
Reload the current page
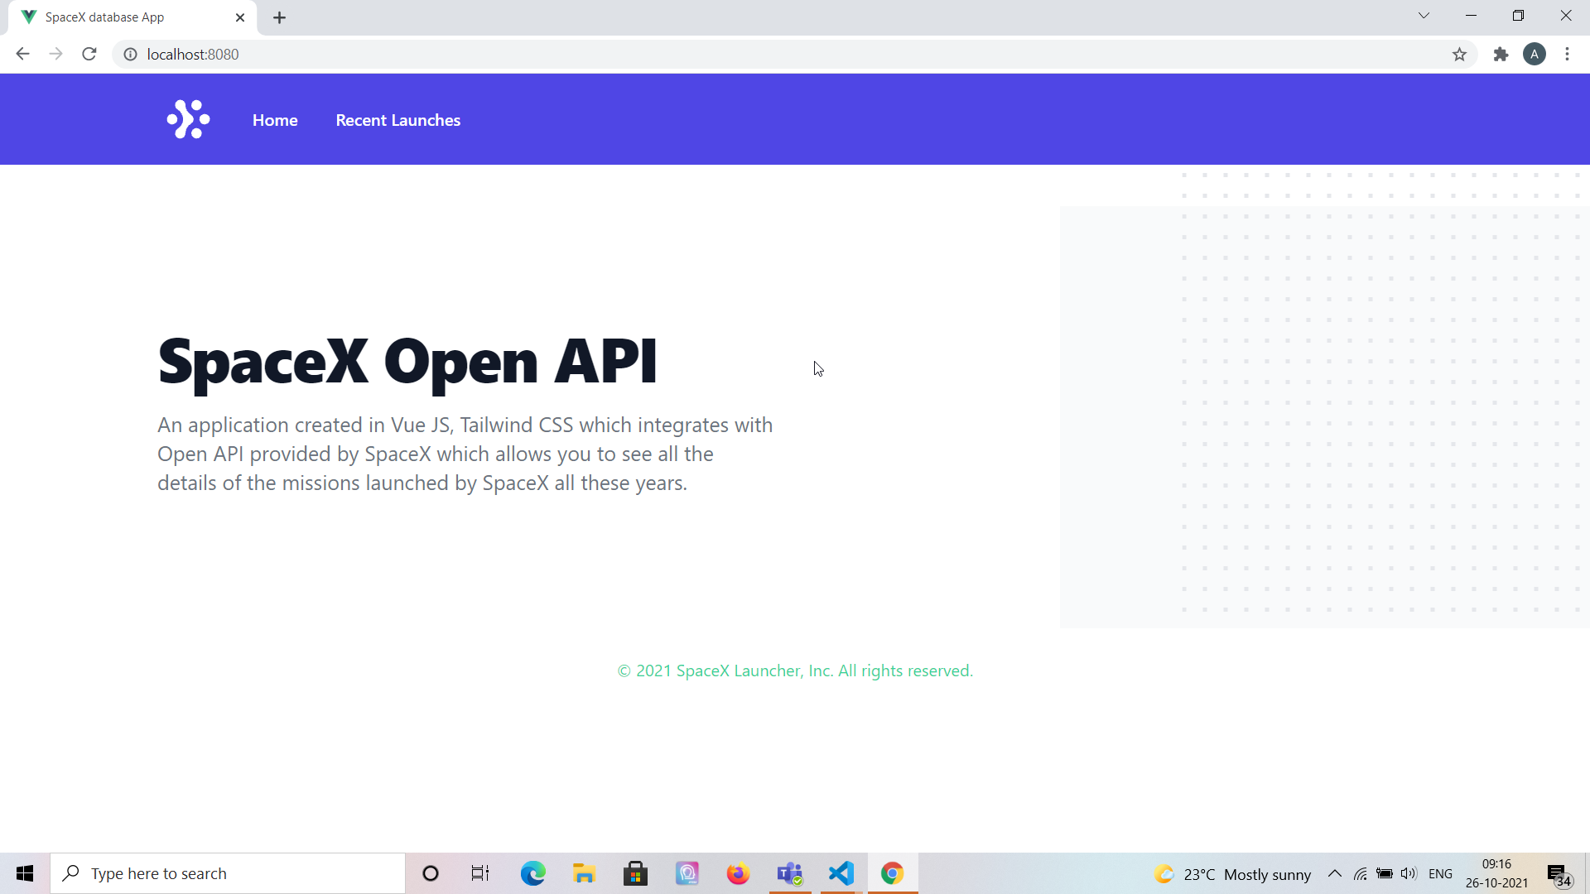point(89,55)
